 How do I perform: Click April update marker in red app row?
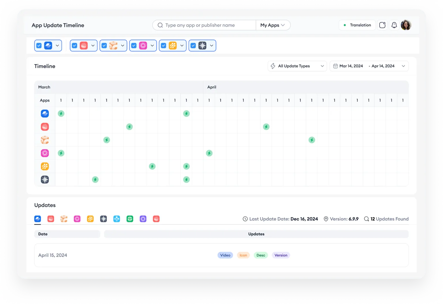pyautogui.click(x=266, y=127)
